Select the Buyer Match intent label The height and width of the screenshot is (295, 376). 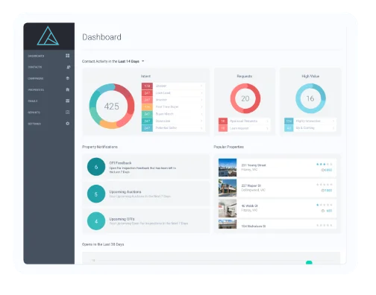pos(164,114)
